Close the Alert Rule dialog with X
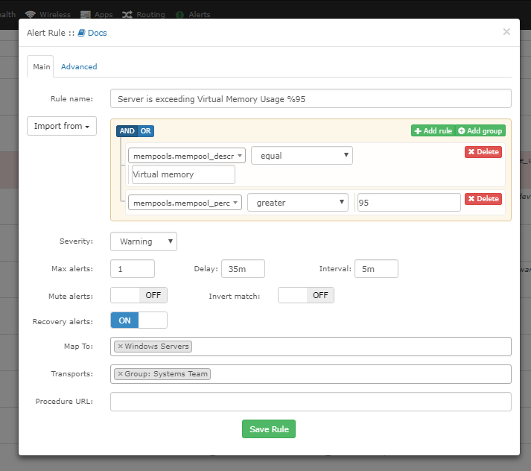531x471 pixels. point(506,32)
